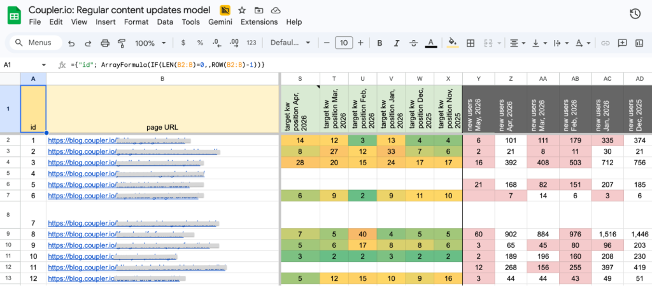Open borders options

click(x=471, y=43)
